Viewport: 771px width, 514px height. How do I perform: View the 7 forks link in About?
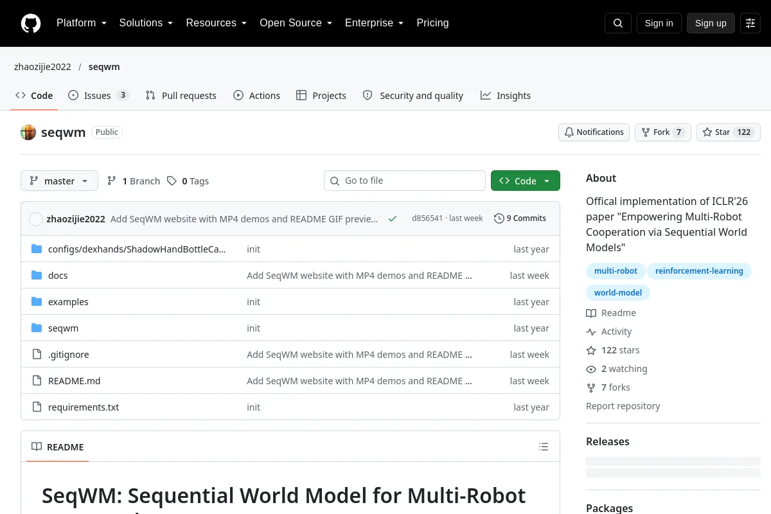click(x=608, y=387)
